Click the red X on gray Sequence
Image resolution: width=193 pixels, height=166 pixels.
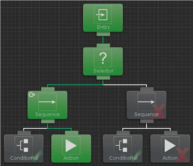click(159, 112)
